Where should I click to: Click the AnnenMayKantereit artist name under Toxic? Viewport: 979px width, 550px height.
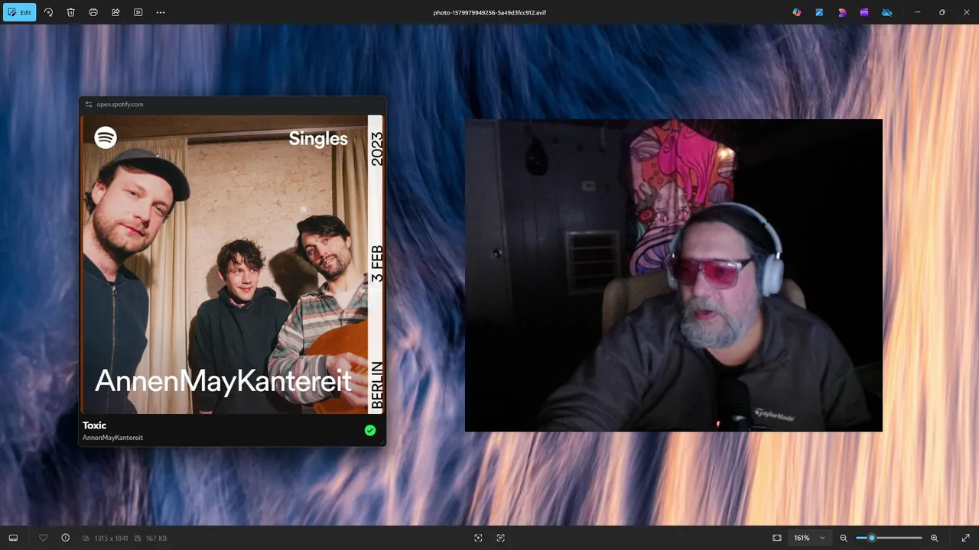point(112,438)
